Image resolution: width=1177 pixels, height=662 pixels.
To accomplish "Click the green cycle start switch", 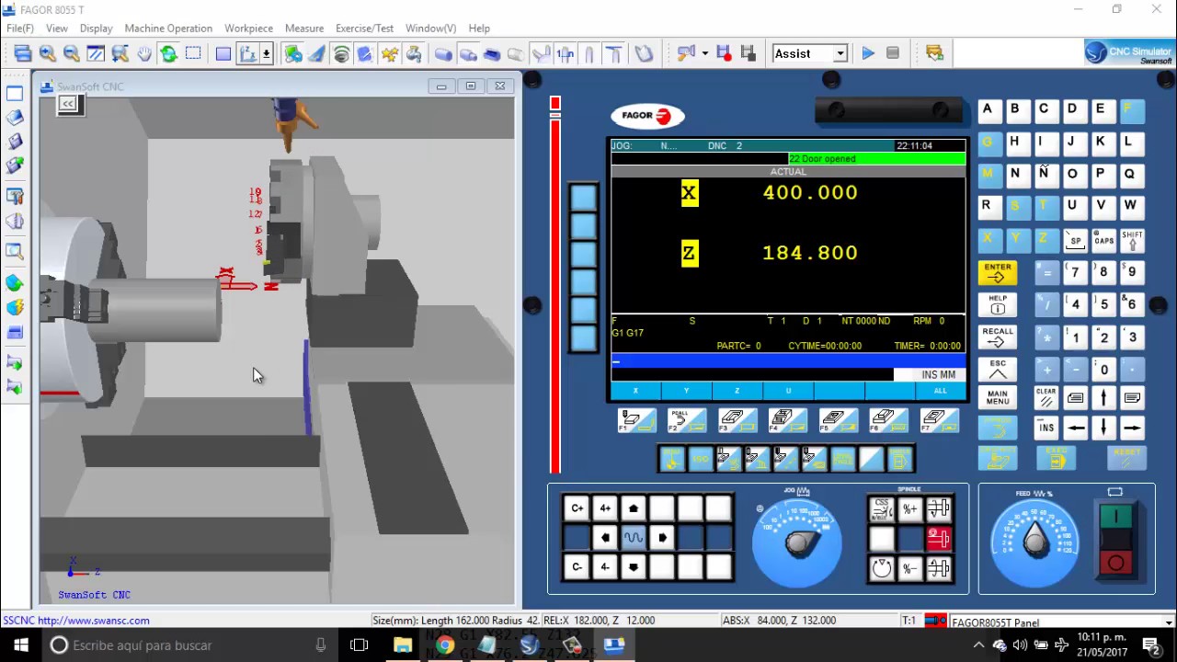I will coord(1116,517).
